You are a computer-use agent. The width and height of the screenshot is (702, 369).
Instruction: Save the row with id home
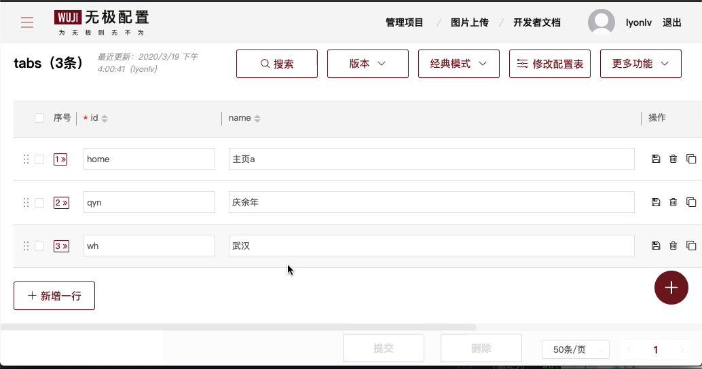pyautogui.click(x=655, y=159)
